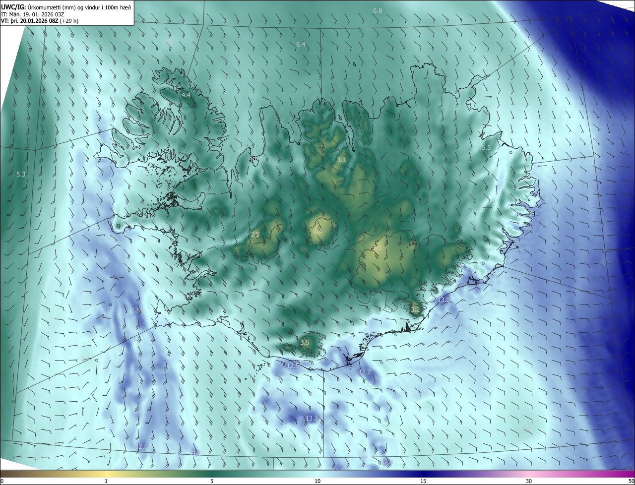635x485 pixels.
Task: Click the 3.5 value label on the southern glacier
Action: (x=305, y=343)
